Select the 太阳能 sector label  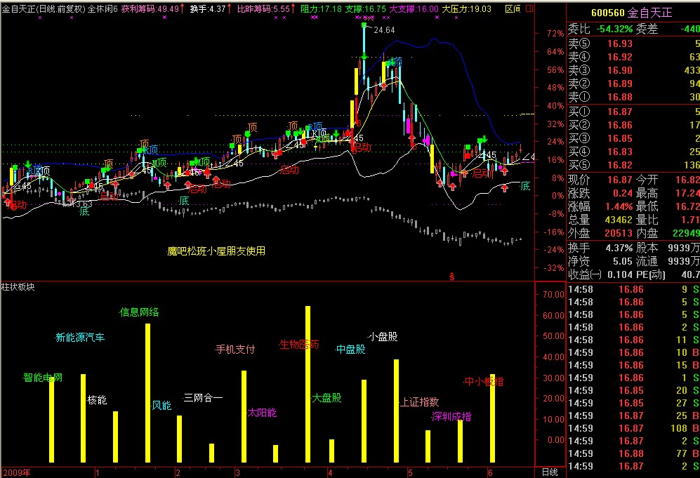click(x=262, y=413)
